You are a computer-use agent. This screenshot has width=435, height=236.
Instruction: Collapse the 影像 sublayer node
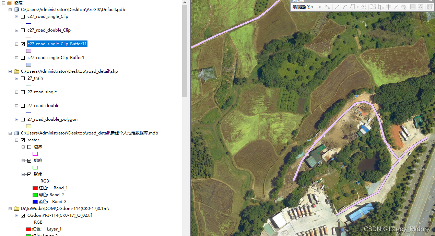(x=23, y=174)
